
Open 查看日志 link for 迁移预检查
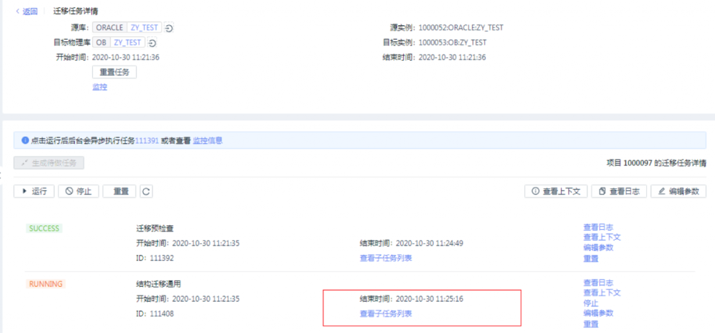[598, 227]
